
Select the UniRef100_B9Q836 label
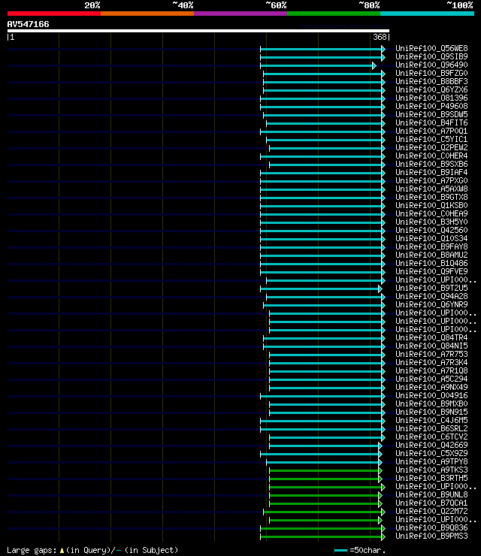coord(431,528)
